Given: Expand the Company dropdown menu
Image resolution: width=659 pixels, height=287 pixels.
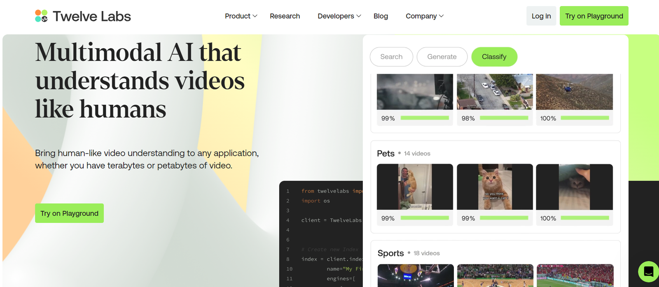Looking at the screenshot, I should coord(424,16).
